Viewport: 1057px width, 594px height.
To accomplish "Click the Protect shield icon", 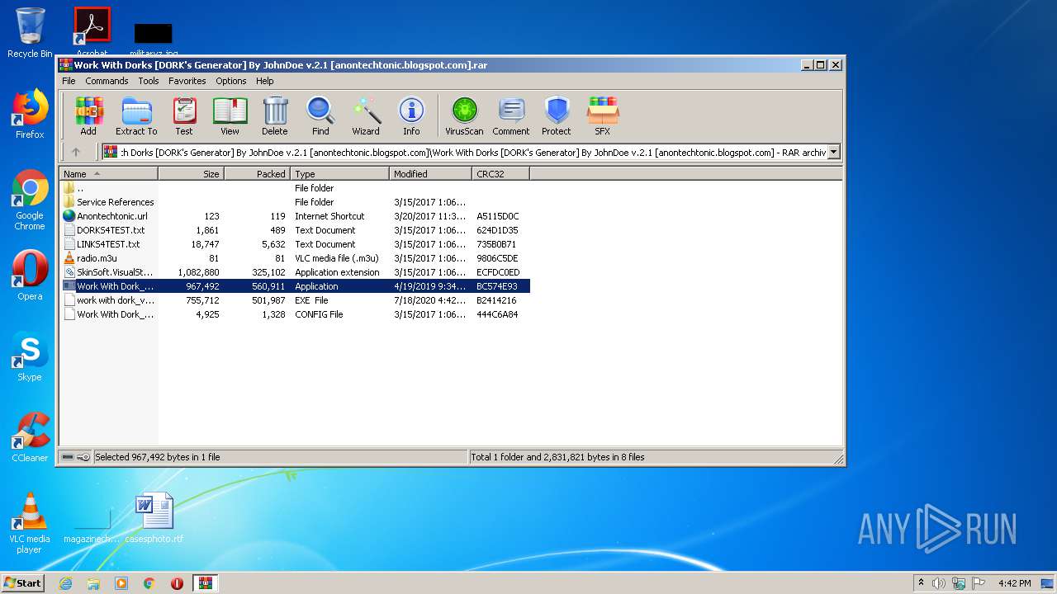I will [x=557, y=115].
